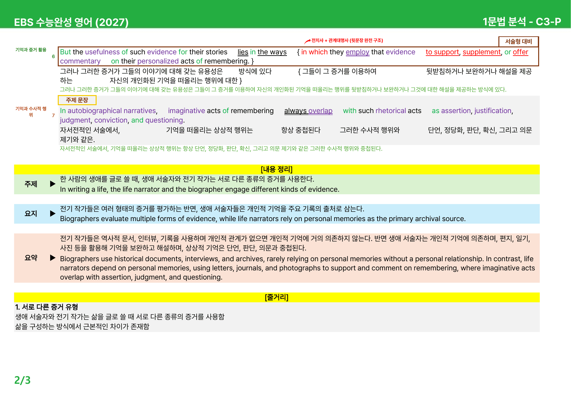Click the side label 기억과 수사적 행위
The height and width of the screenshot is (404, 571).
coord(31,112)
